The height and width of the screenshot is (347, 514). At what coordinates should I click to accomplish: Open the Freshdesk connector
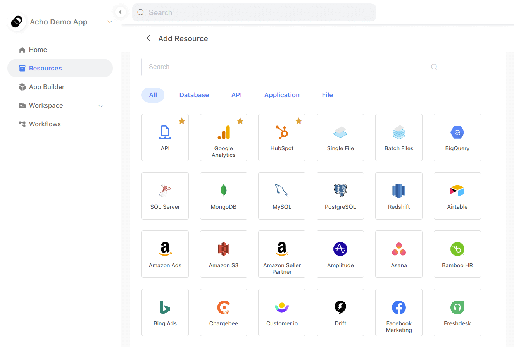coord(457,313)
